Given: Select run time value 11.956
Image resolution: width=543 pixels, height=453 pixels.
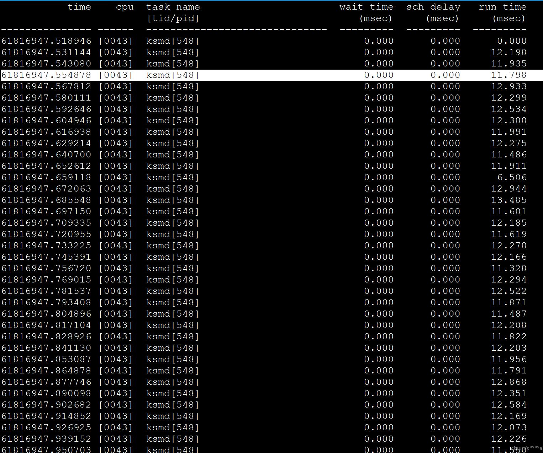Looking at the screenshot, I should 509,359.
